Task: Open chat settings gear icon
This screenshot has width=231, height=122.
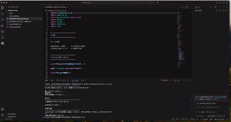Action: click(215, 7)
